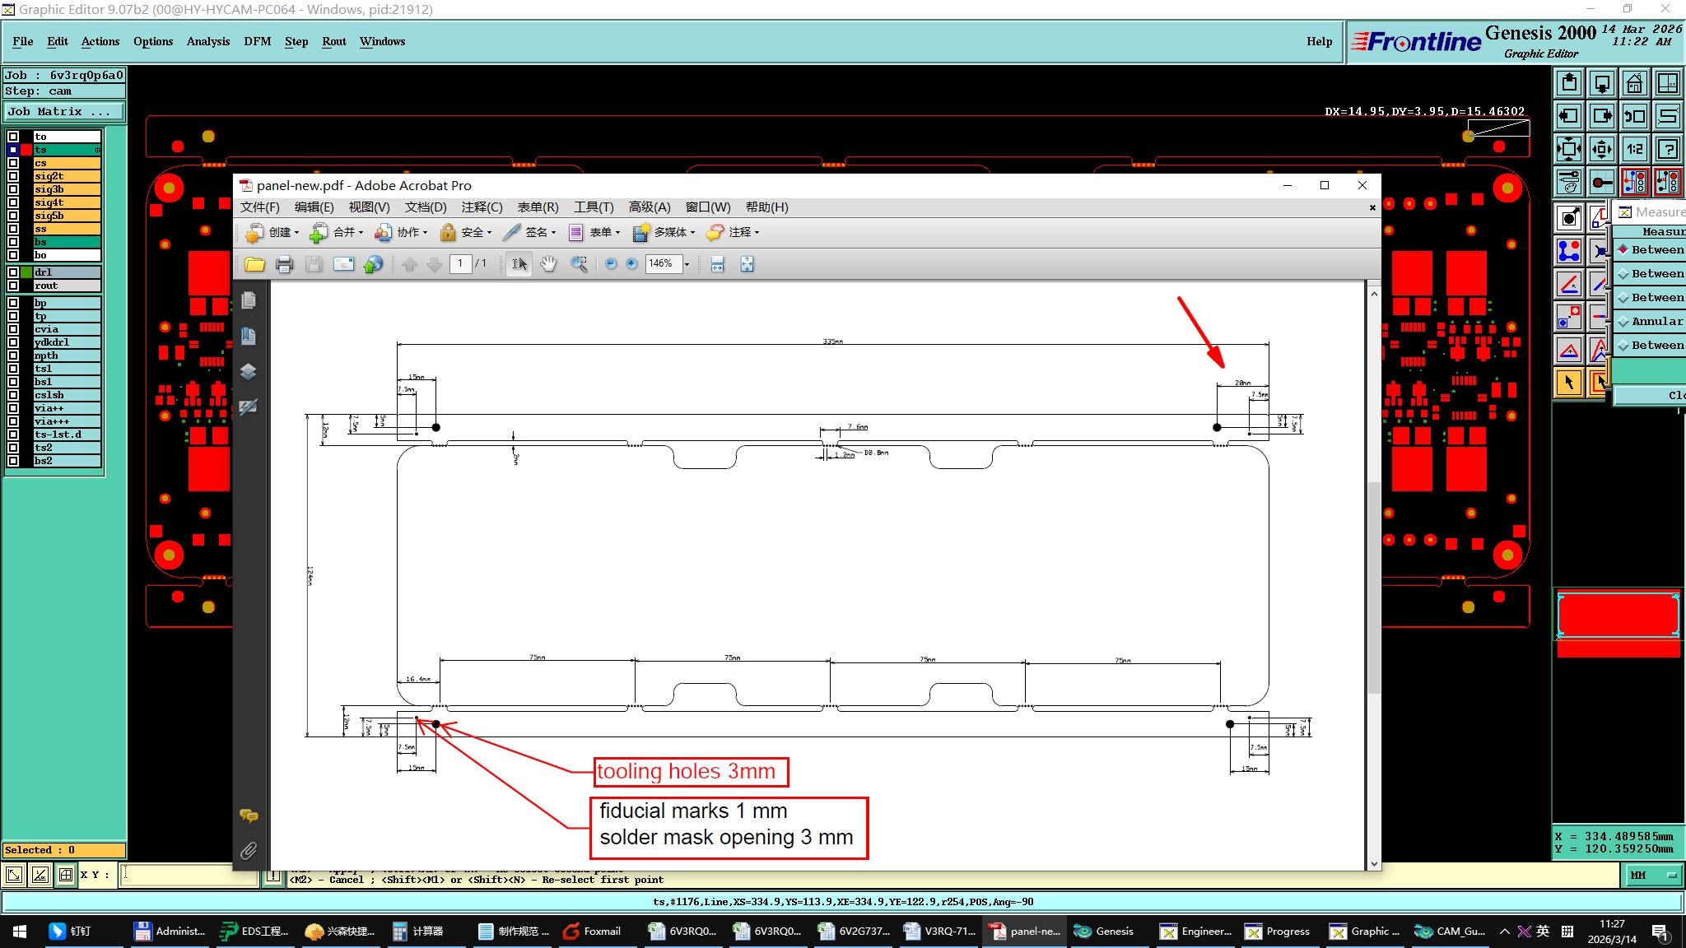Click the help question mark tool icon
1686x948 pixels.
tap(1667, 149)
